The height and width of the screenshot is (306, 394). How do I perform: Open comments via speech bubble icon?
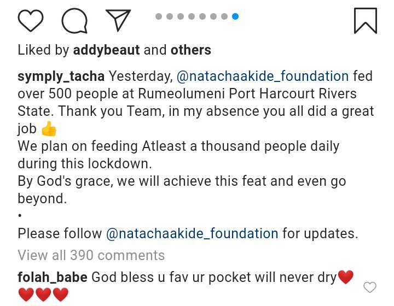tap(74, 21)
